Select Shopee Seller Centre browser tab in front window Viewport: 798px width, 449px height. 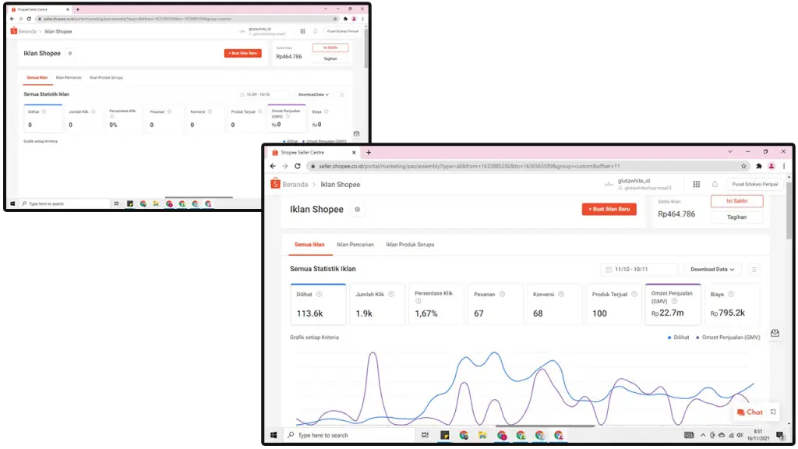point(313,153)
